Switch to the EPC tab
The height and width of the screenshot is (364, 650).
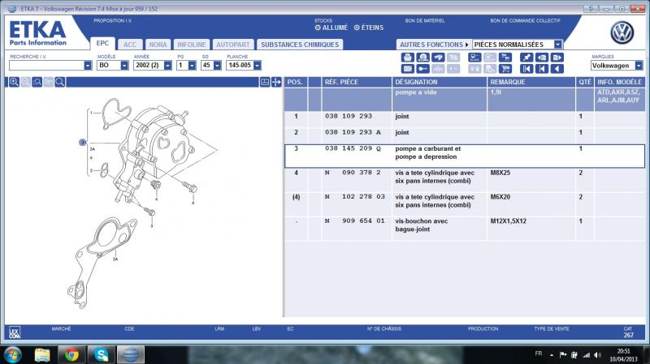pos(102,44)
